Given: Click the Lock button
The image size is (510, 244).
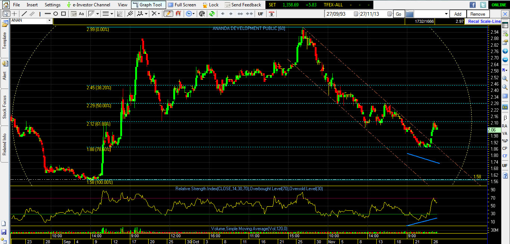Looking at the screenshot, I should coord(211,5).
